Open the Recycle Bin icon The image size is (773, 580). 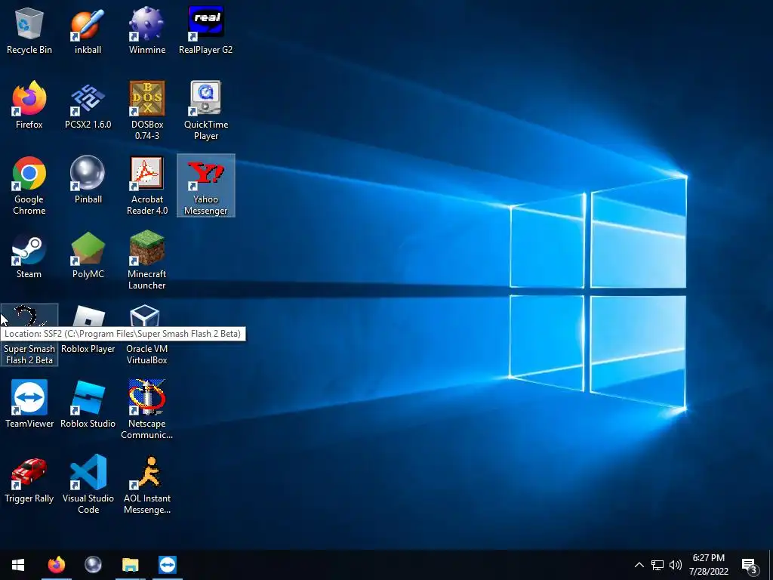(29, 30)
